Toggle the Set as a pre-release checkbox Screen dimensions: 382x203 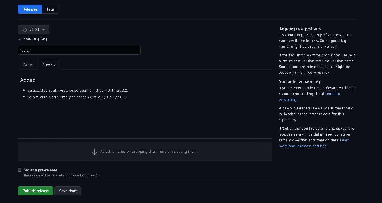[20, 170]
